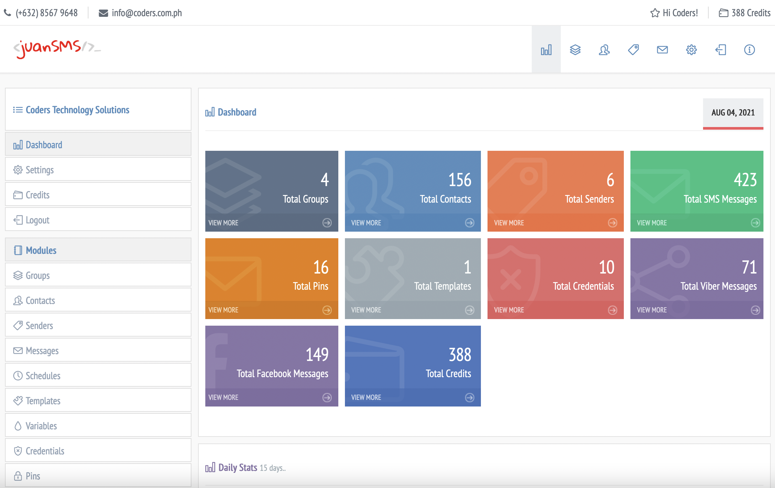Viewport: 775px width, 488px height.
Task: View more on Total Templates card
Action: pyautogui.click(x=366, y=310)
